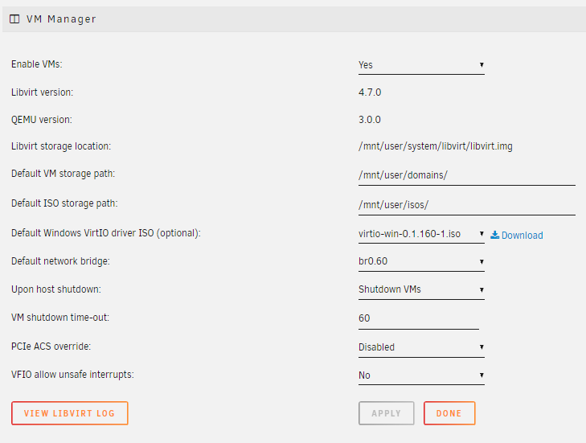This screenshot has width=586, height=443.
Task: Open the Default network bridge dropdown
Action: [x=421, y=261]
